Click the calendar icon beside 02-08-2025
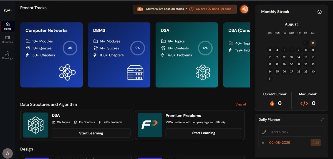The width and height of the screenshot is (333, 159). point(263,143)
